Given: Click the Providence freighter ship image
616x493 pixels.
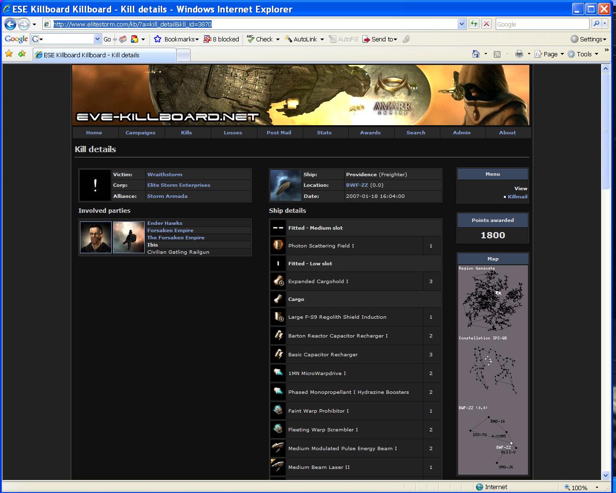Looking at the screenshot, I should [286, 185].
